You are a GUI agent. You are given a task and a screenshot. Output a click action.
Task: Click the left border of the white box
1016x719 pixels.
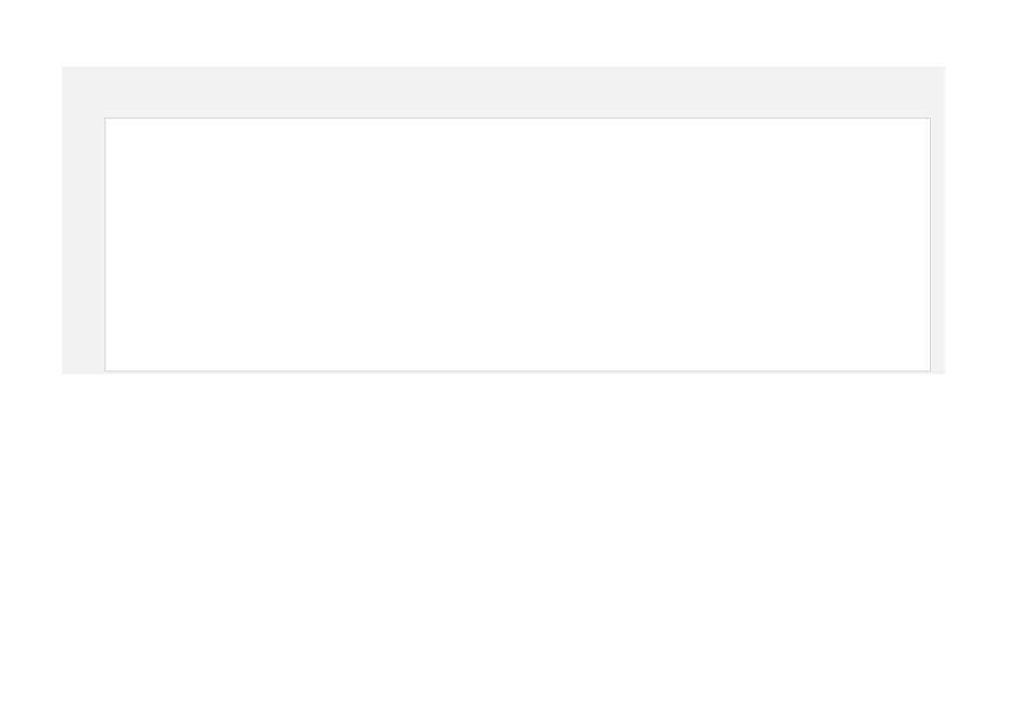(x=106, y=244)
